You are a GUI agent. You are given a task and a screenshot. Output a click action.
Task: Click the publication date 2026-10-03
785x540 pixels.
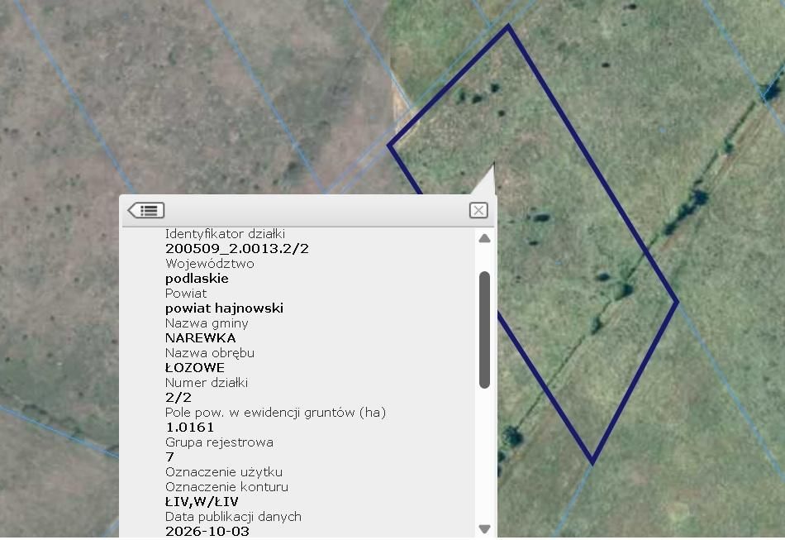pyautogui.click(x=207, y=531)
